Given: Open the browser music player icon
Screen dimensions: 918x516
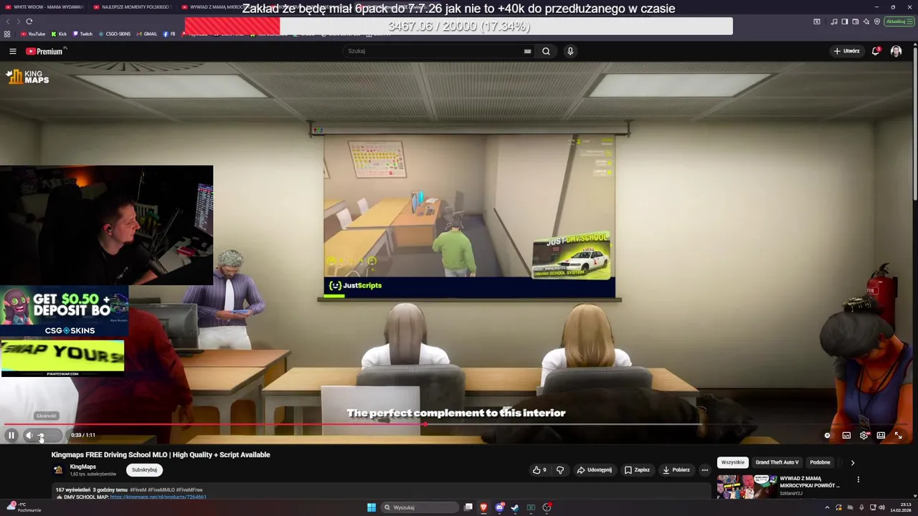Looking at the screenshot, I should (834, 21).
